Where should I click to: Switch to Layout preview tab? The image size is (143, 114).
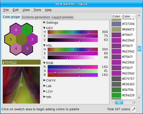[62, 17]
